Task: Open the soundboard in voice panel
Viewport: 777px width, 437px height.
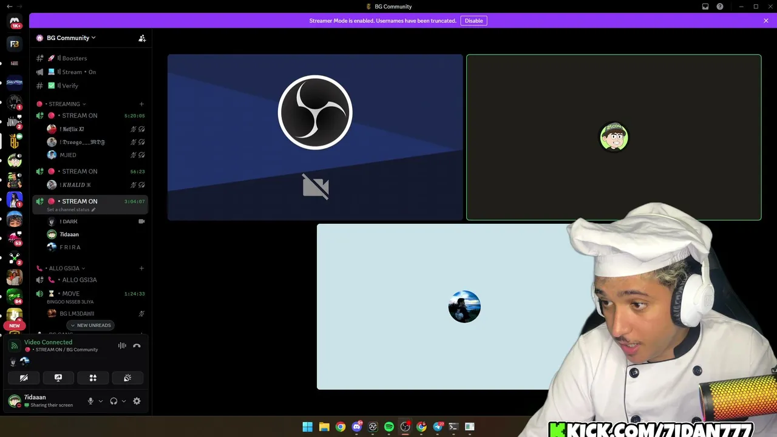Action: [x=127, y=378]
